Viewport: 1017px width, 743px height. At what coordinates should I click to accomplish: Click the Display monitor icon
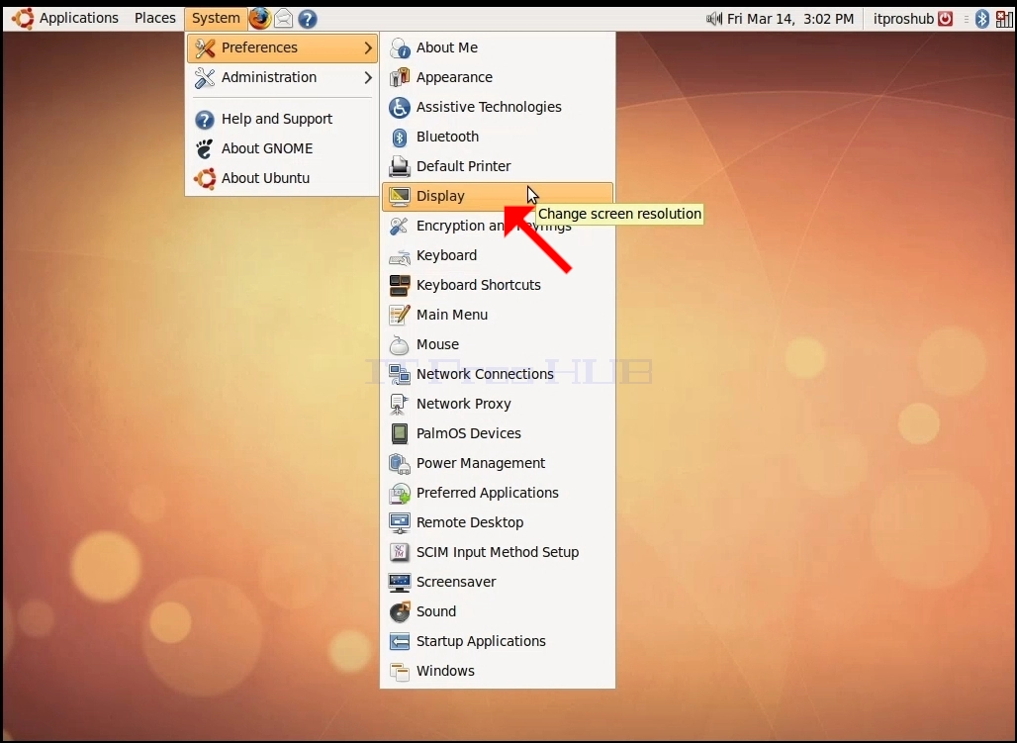pyautogui.click(x=400, y=196)
